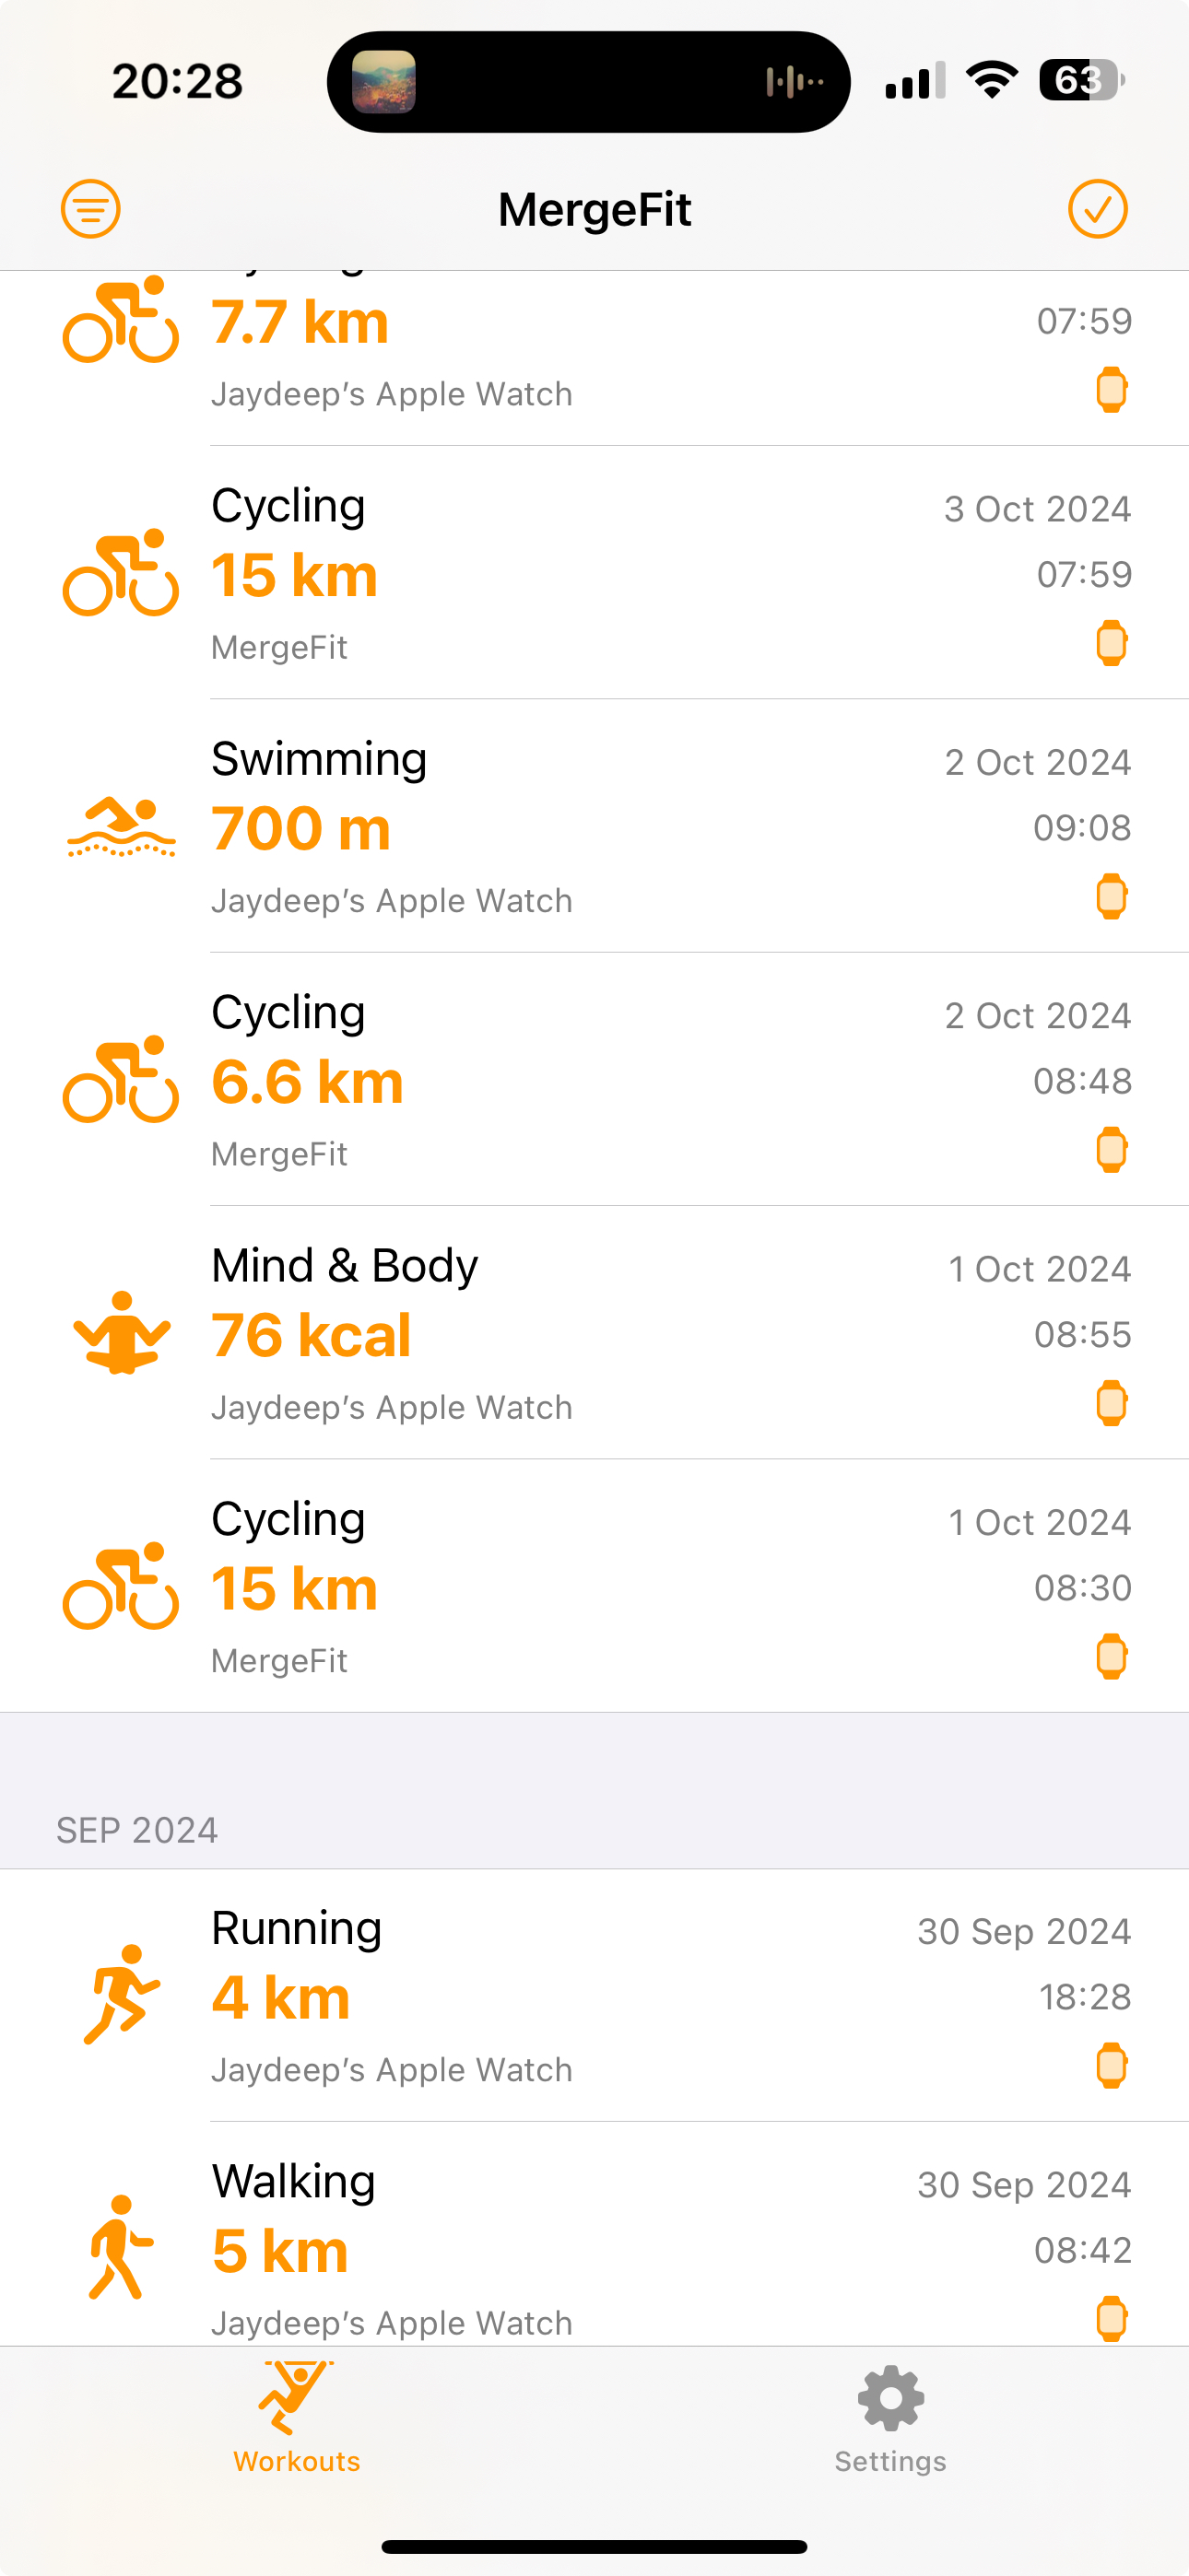Tap the walking figure icon for 5 km

121,2248
